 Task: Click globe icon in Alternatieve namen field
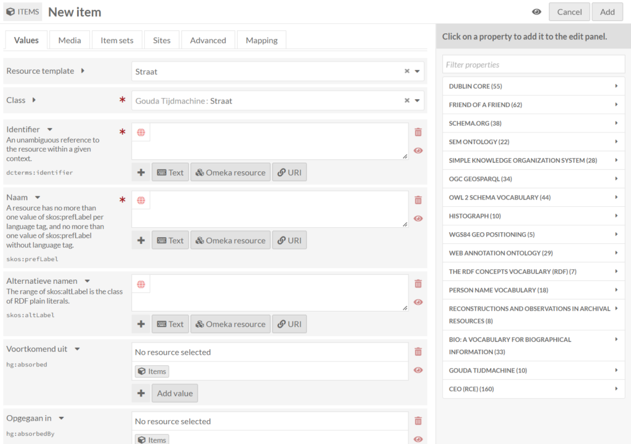(x=141, y=284)
